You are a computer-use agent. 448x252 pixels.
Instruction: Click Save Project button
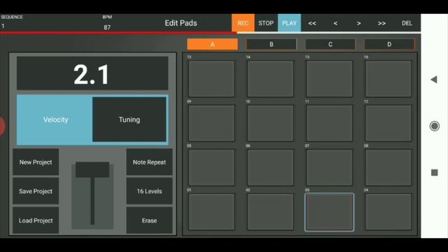(x=36, y=191)
